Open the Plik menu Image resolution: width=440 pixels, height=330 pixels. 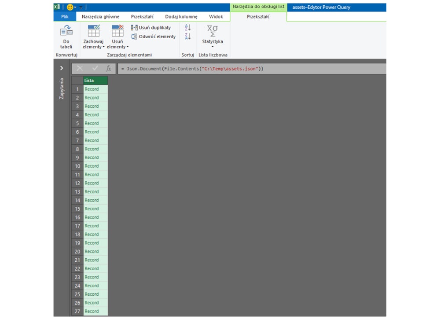(64, 16)
